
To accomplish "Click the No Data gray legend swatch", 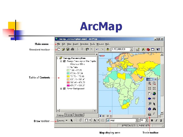I will pyautogui.click(x=68, y=67).
